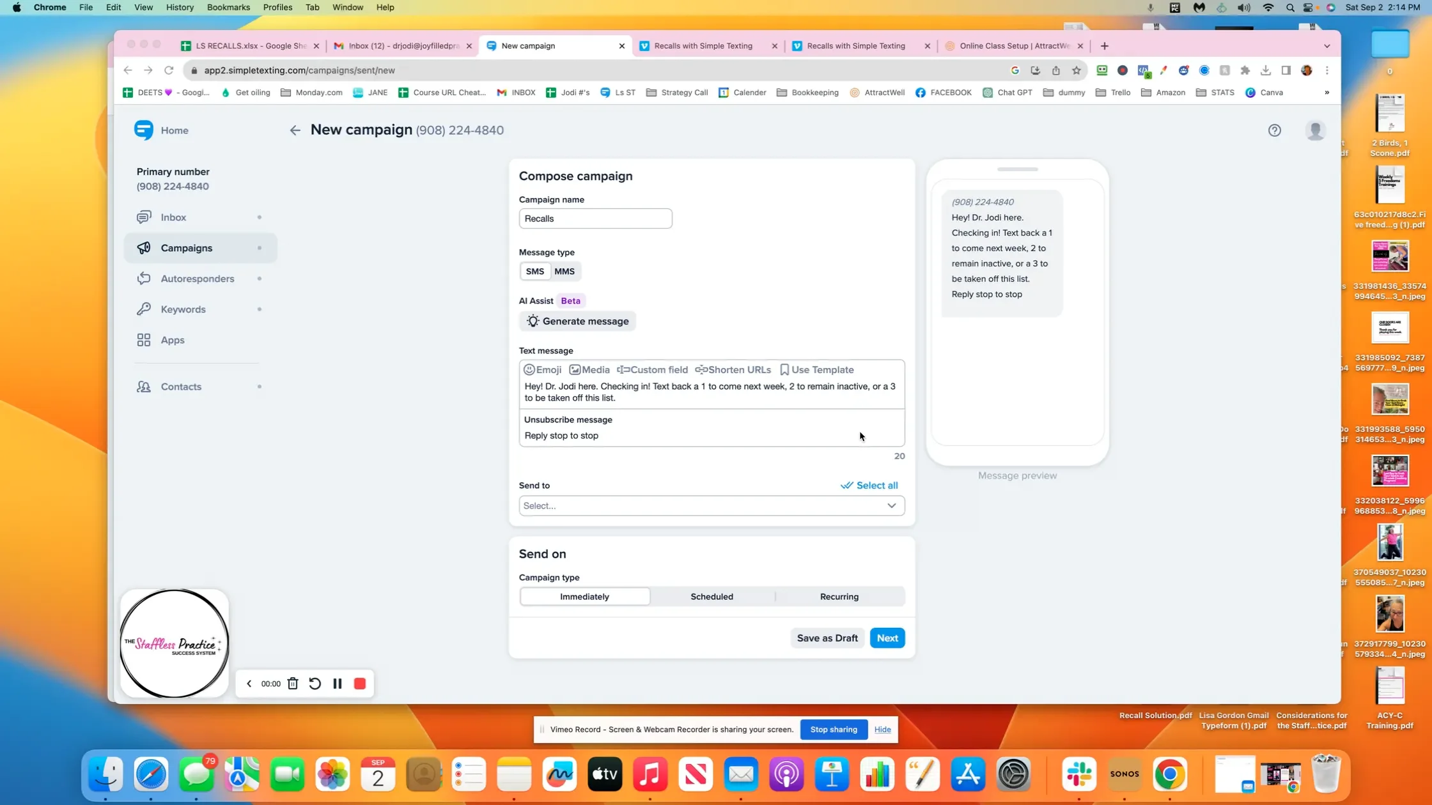Click Save as Draft button
Screen dimensions: 1432x805
coord(827,638)
